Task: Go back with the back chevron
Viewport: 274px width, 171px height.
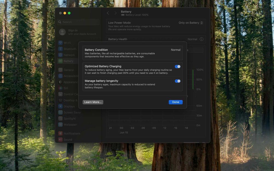Action: pyautogui.click(x=108, y=13)
